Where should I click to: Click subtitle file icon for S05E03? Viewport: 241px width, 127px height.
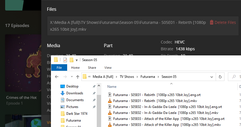(110, 119)
